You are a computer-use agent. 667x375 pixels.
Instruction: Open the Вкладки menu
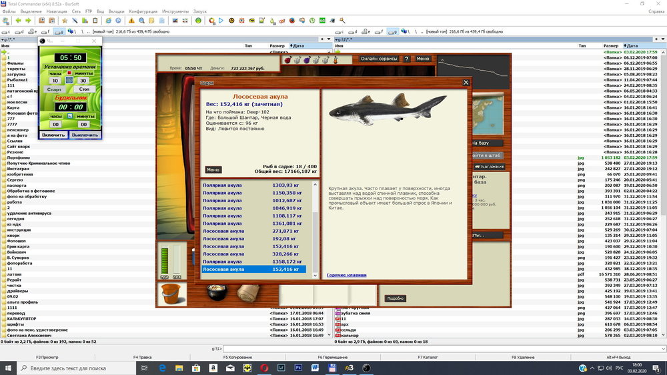point(116,11)
